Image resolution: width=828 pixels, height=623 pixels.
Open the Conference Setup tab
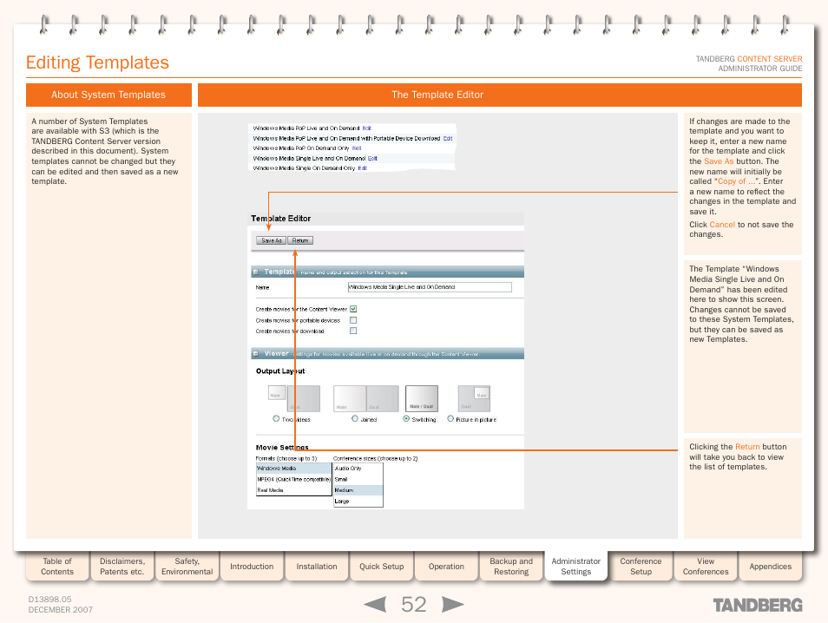(641, 567)
